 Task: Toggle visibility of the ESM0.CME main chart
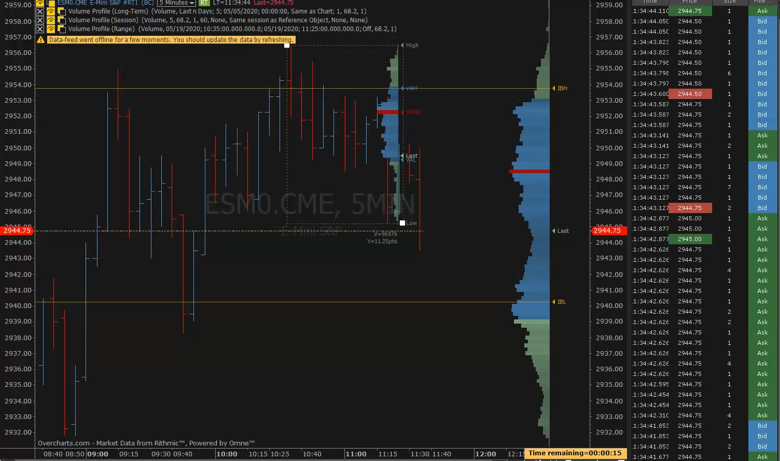pyautogui.click(x=40, y=3)
